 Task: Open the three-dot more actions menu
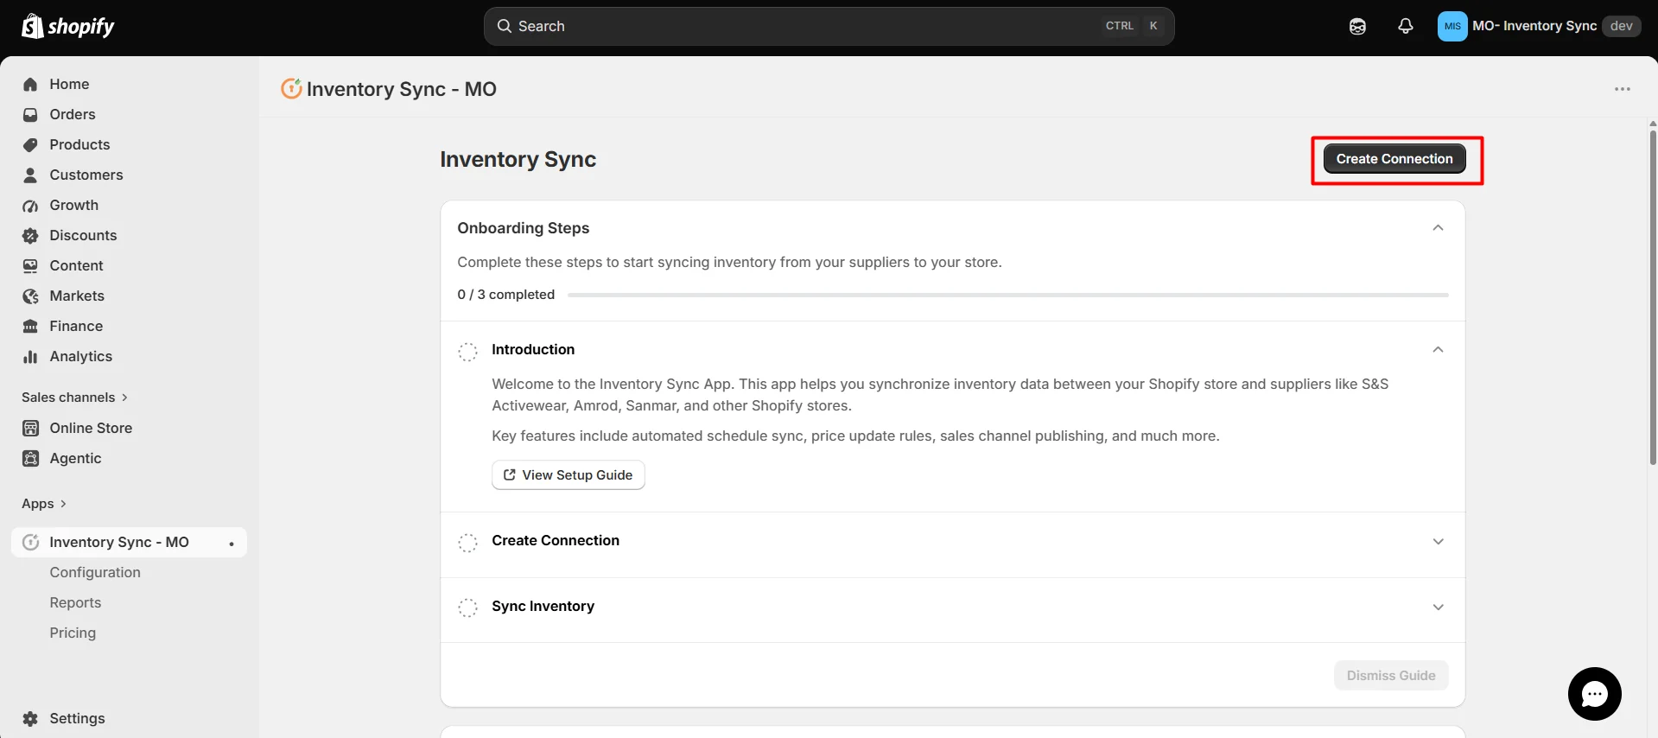[1623, 89]
